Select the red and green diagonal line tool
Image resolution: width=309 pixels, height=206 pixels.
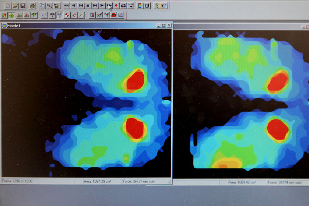pos(107,15)
